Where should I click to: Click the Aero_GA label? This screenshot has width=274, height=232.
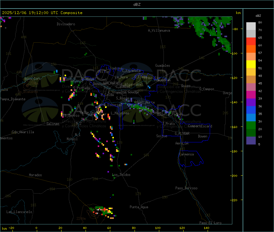point(182,143)
